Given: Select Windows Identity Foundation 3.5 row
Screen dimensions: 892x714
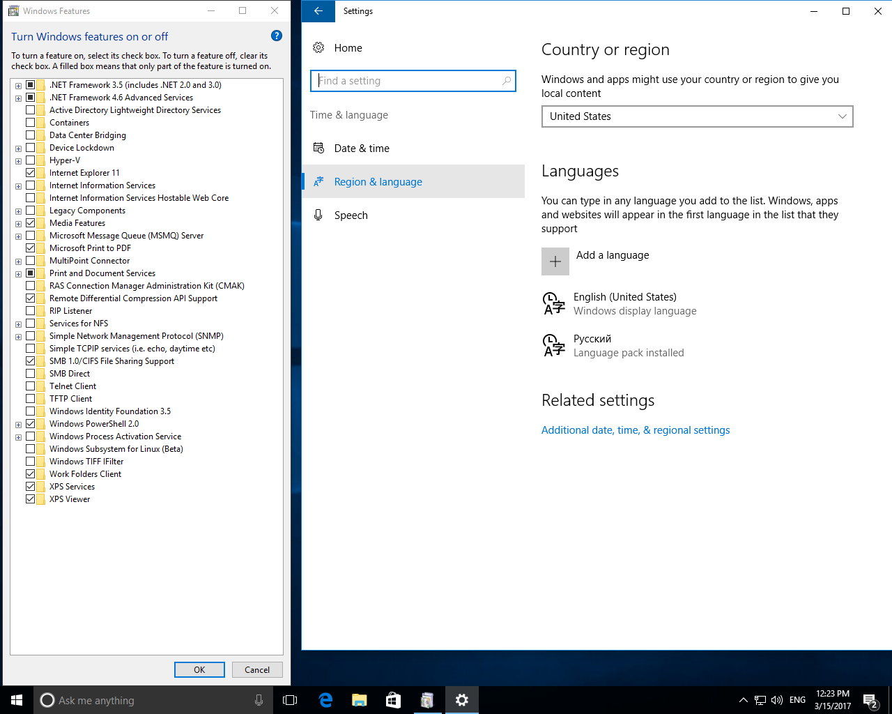Looking at the screenshot, I should point(110,411).
